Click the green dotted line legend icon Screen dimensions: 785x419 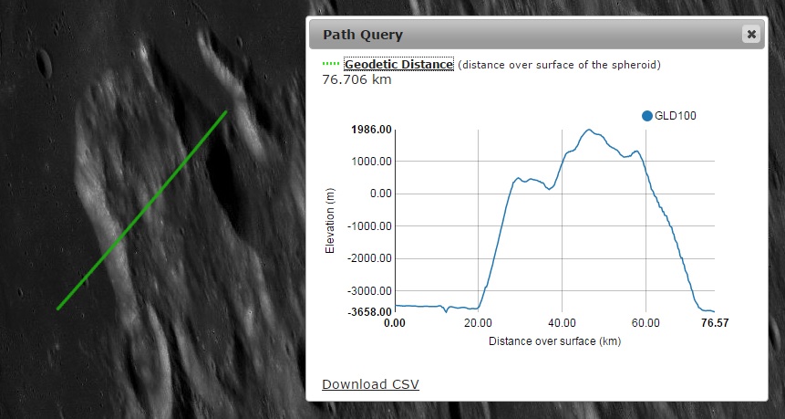pos(331,65)
